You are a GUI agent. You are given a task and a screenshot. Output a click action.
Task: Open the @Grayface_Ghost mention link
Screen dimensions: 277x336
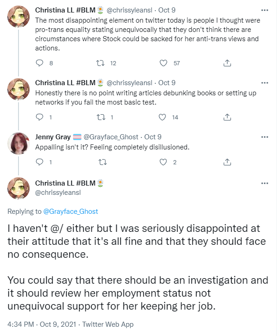click(70, 212)
